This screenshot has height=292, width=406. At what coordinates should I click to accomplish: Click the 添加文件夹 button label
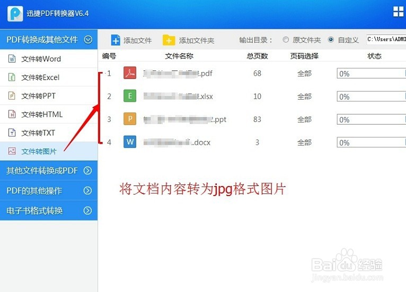tap(197, 40)
